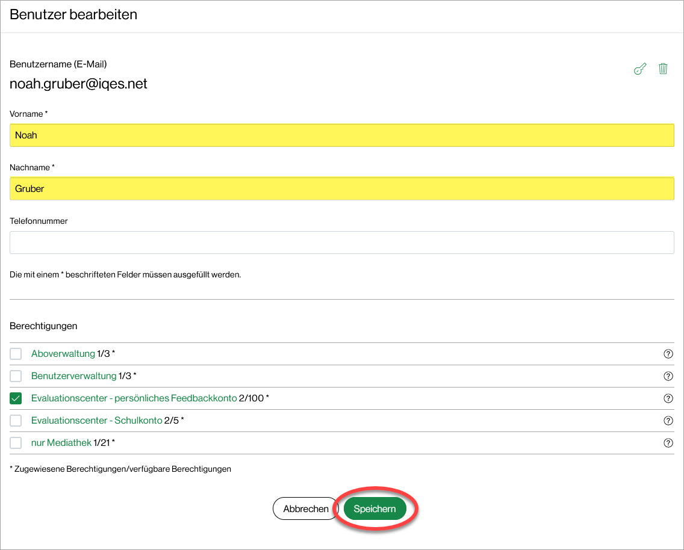
Task: Select the empty Telefonnummer field
Action: coord(341,243)
